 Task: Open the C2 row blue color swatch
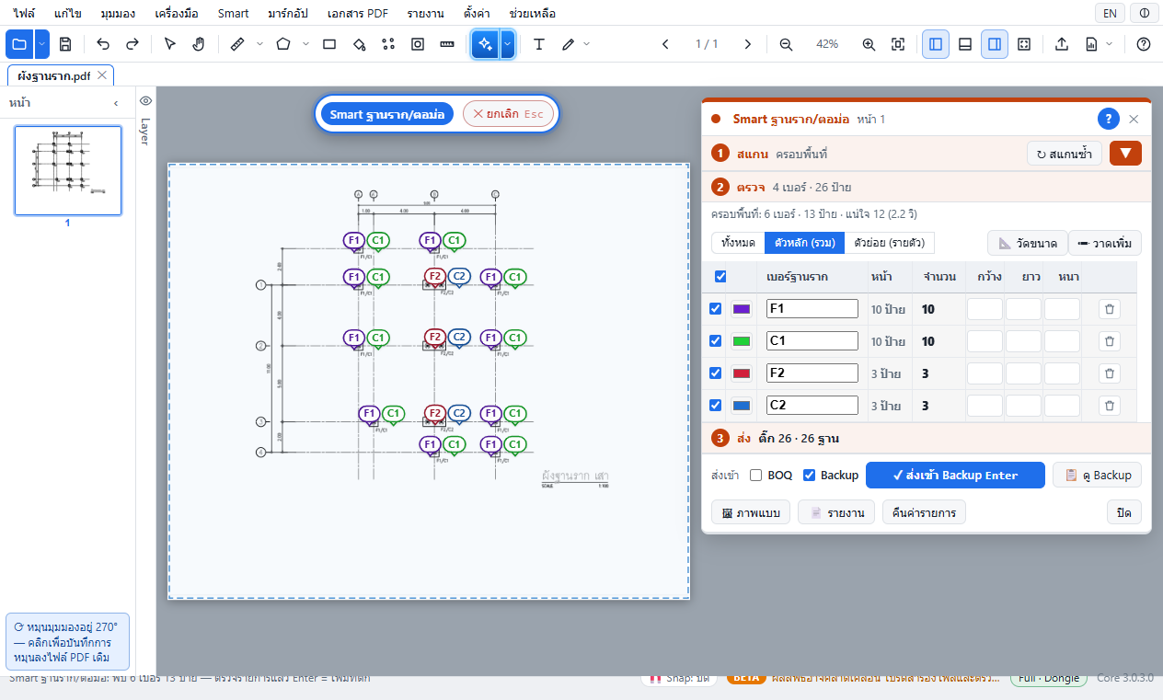coord(742,406)
